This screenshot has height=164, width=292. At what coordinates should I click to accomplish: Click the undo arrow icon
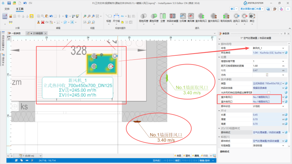pos(51,16)
